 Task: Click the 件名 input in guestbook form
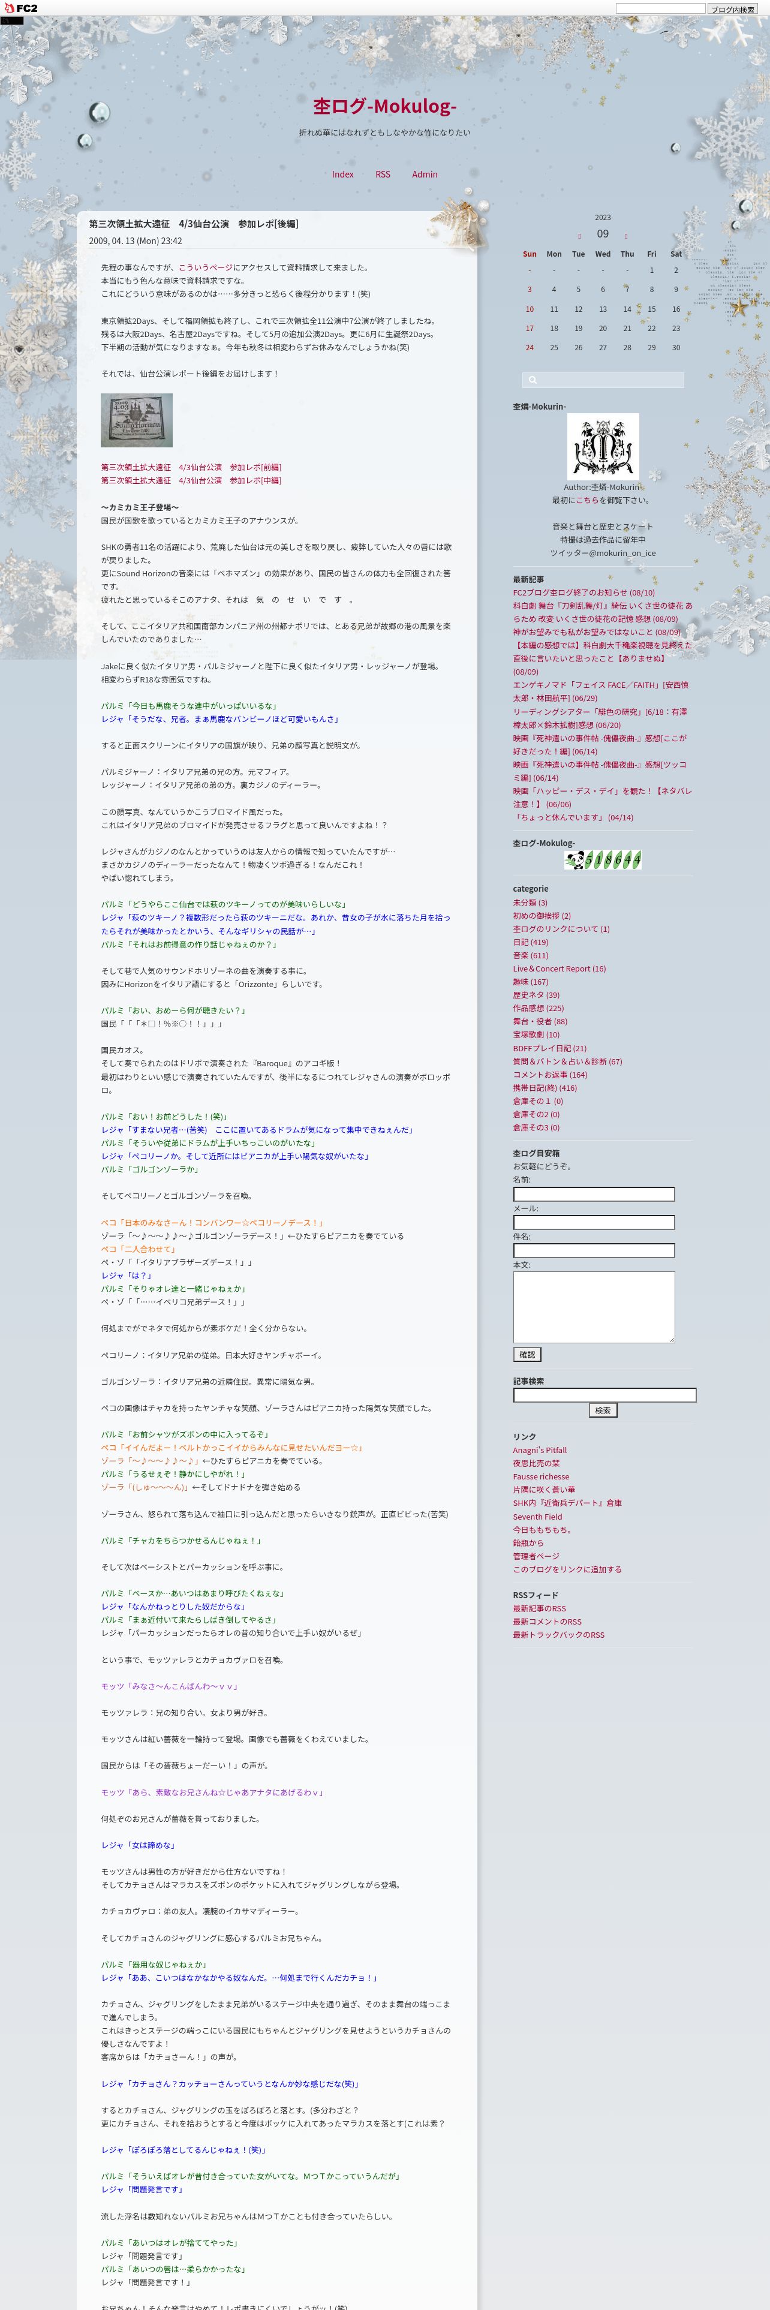(x=594, y=1251)
